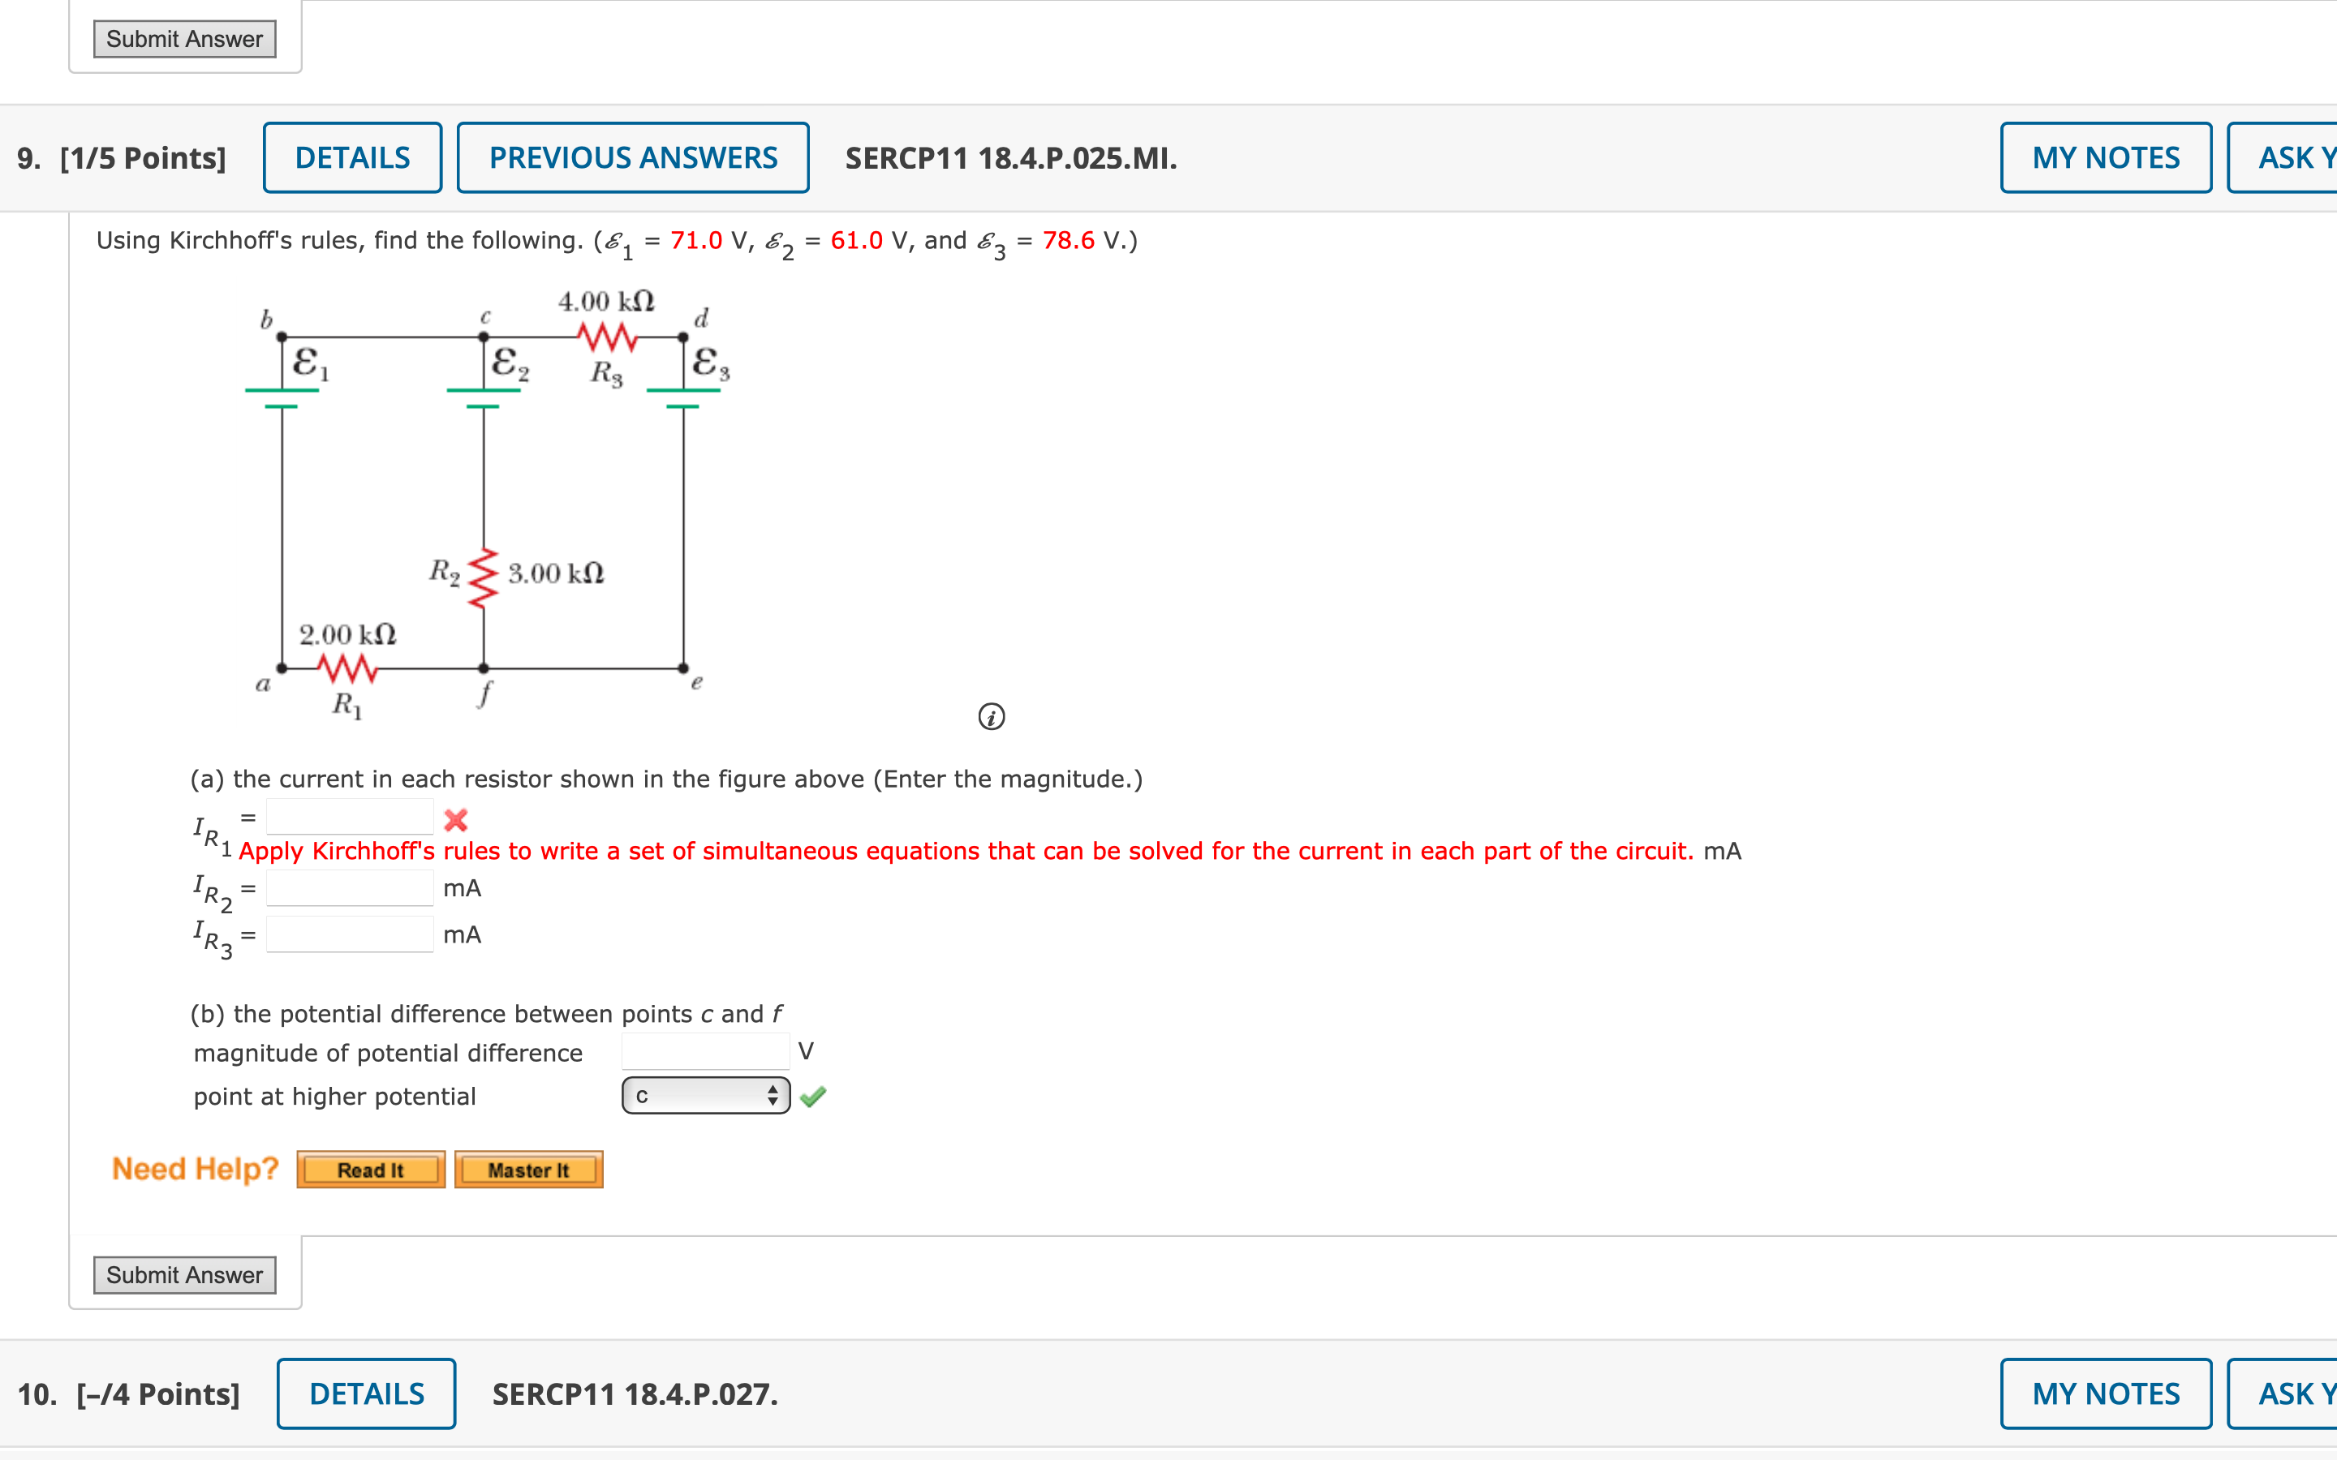2337x1460 pixels.
Task: Switch to PREVIOUS ANSWERS view
Action: pos(633,157)
